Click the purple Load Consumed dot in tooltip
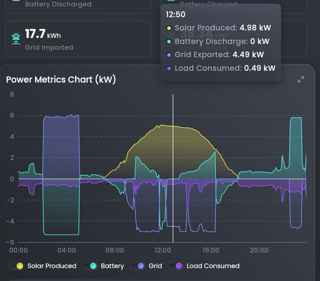Image resolution: width=320 pixels, height=281 pixels. coord(169,68)
